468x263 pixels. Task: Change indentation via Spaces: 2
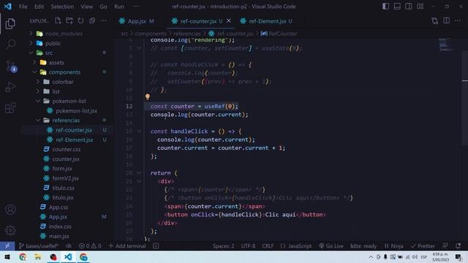[223, 246]
